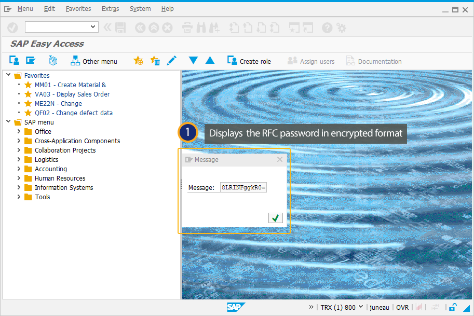Image resolution: width=474 pixels, height=316 pixels.
Task: Click the Save diskette icon
Action: point(120,28)
